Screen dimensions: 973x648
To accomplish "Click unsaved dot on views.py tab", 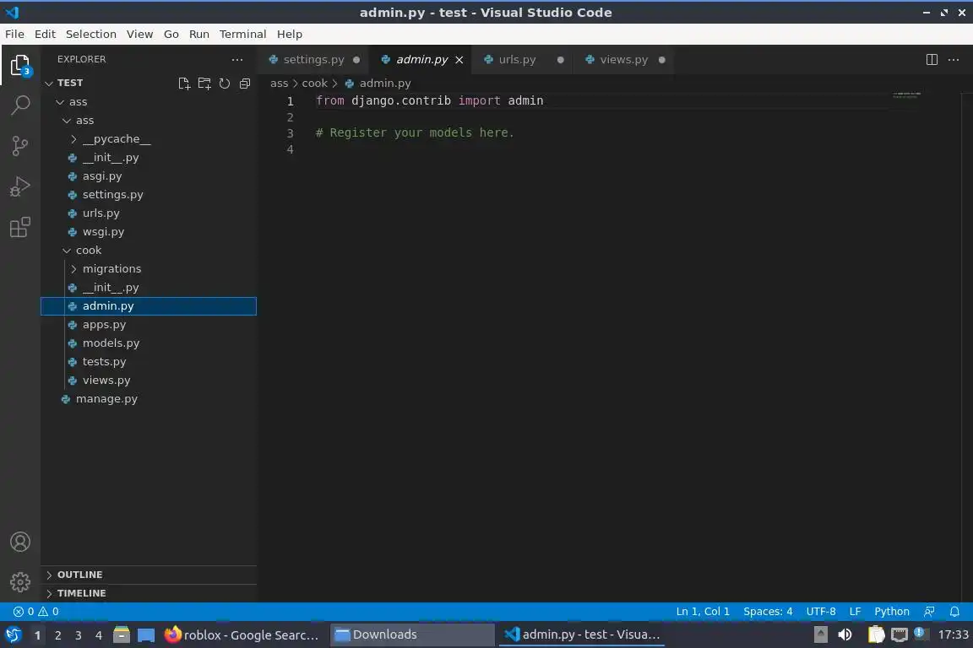I will click(662, 60).
